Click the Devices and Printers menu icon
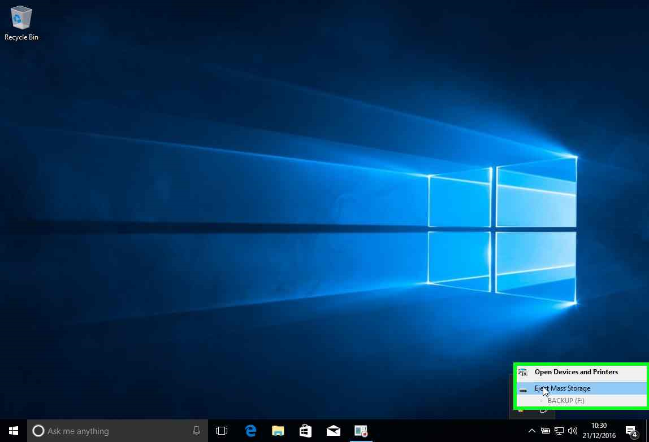Viewport: 649px width, 442px height. point(523,372)
